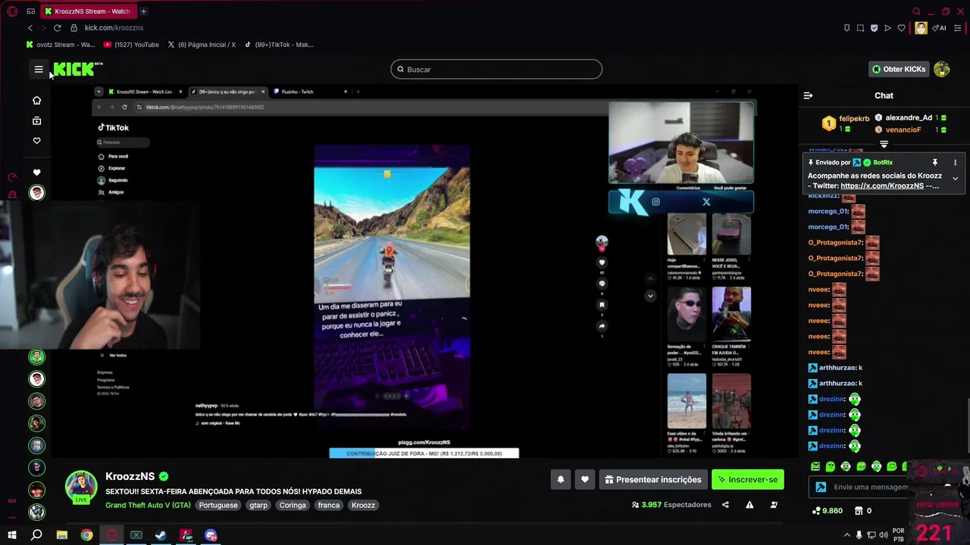The width and height of the screenshot is (970, 545).
Task: Click the KroozzNS channel name
Action: coord(130,476)
